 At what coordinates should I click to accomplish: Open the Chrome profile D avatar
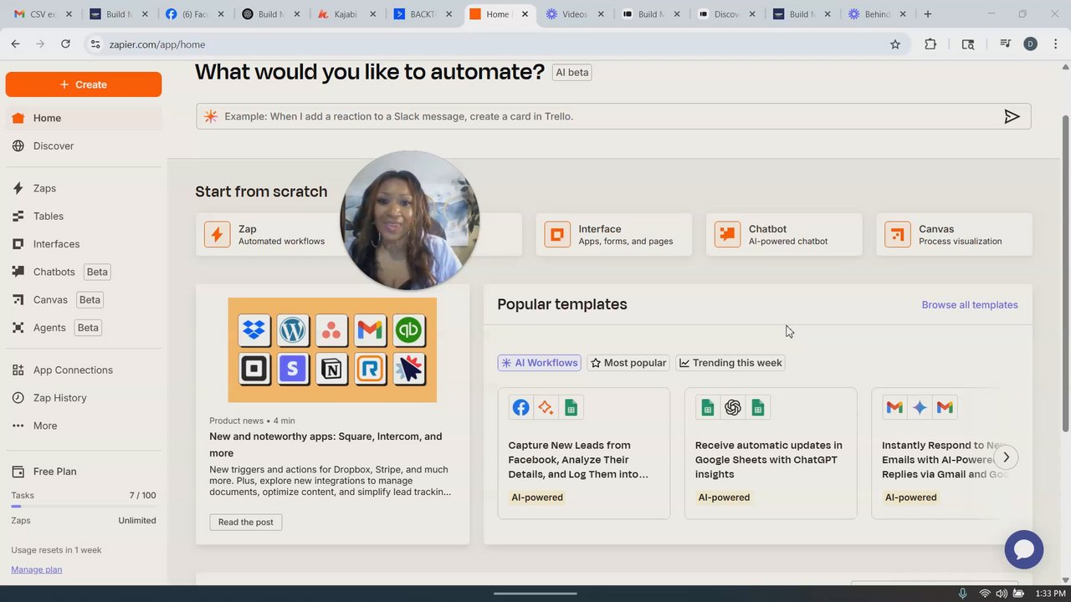(x=1030, y=44)
